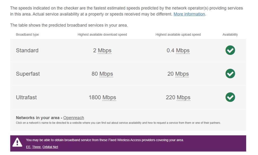The width and height of the screenshot is (258, 155).
Task: Click the green availability checkmark for Superfast broadband
Action: [x=230, y=74]
